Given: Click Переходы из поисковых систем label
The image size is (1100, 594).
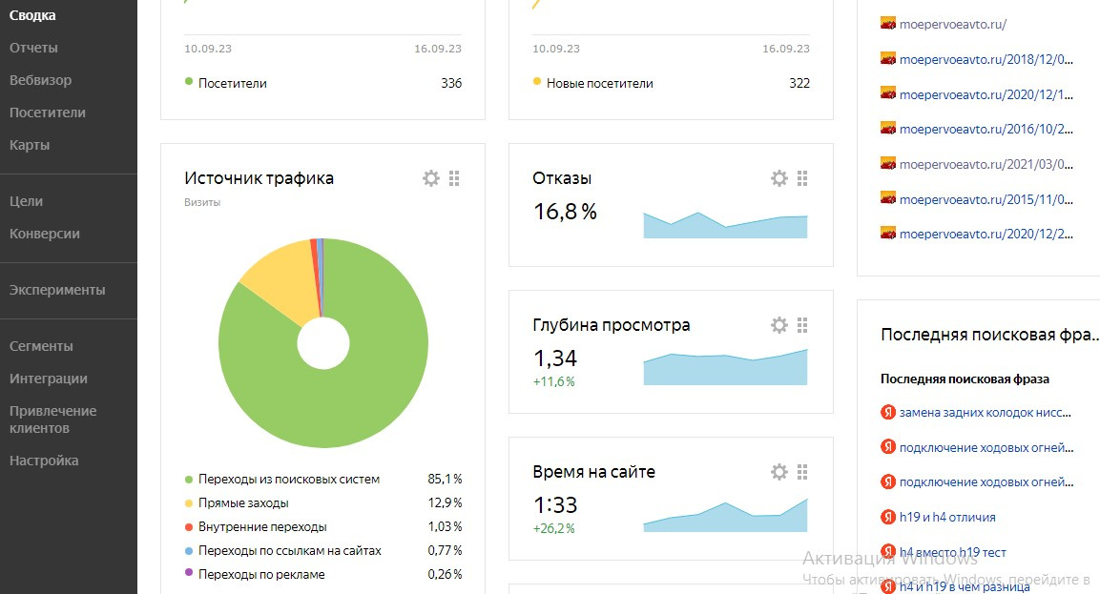Looking at the screenshot, I should 289,479.
